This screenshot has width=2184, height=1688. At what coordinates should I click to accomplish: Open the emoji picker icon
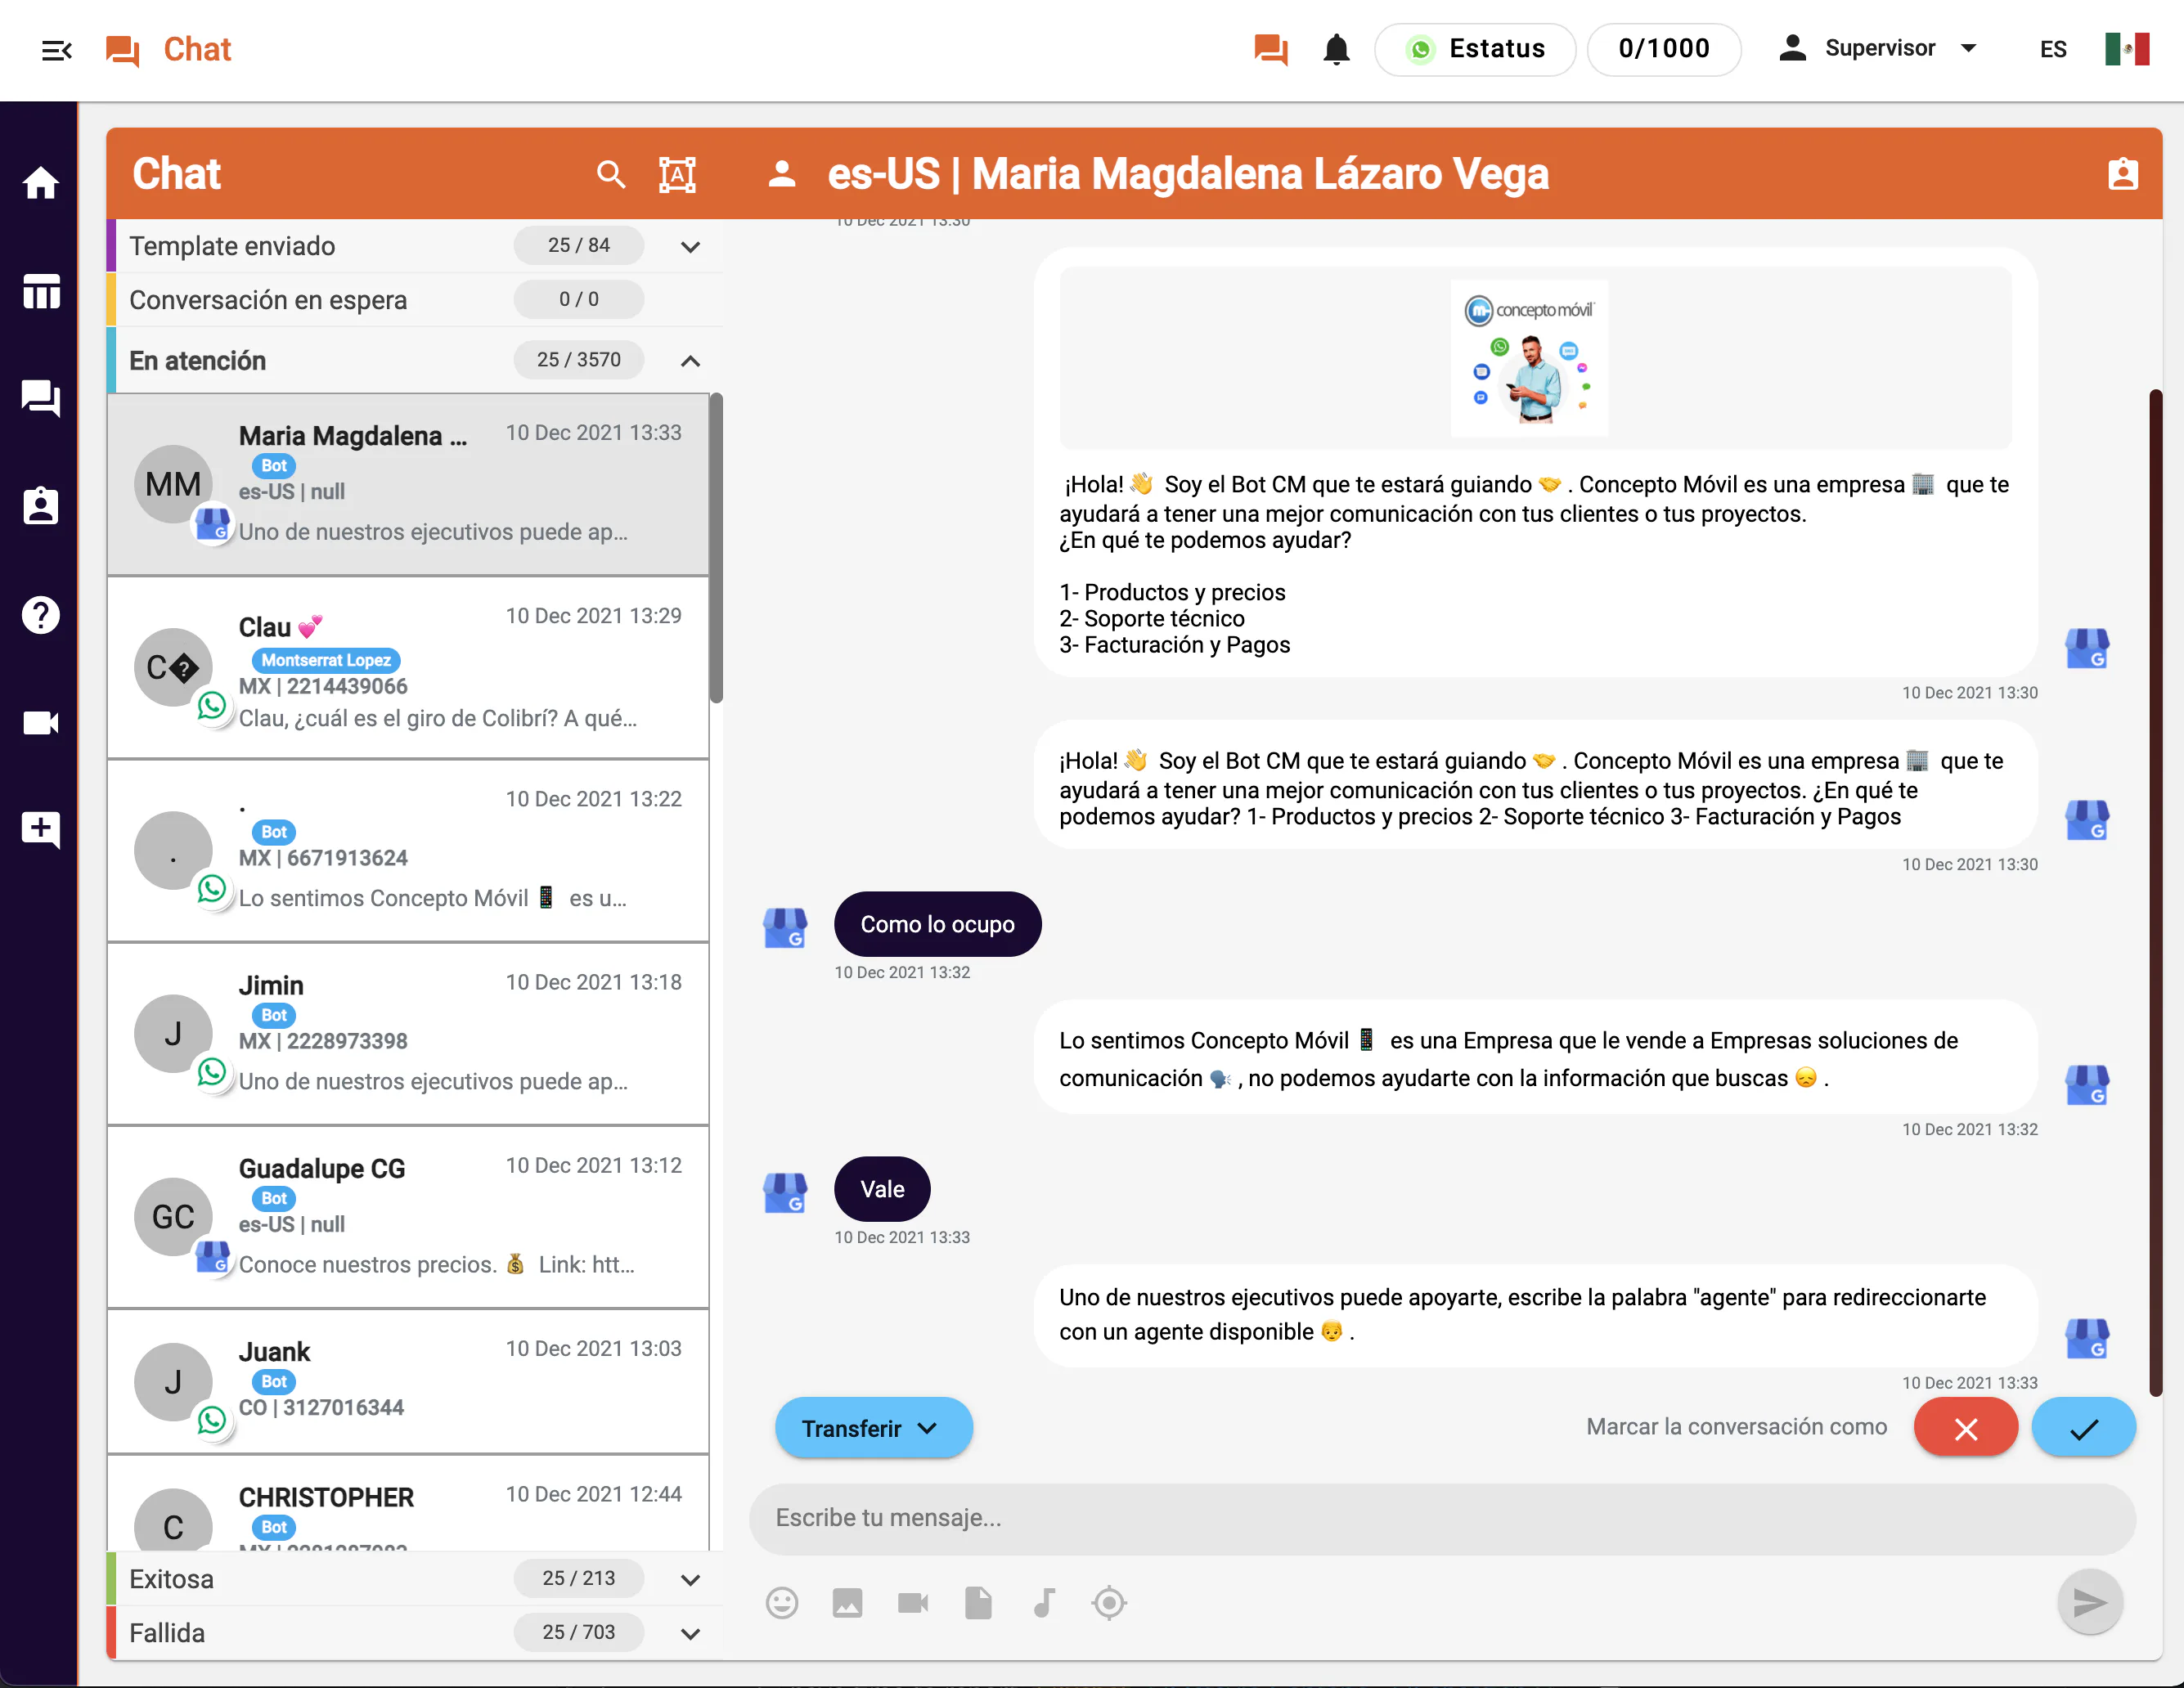coord(782,1603)
